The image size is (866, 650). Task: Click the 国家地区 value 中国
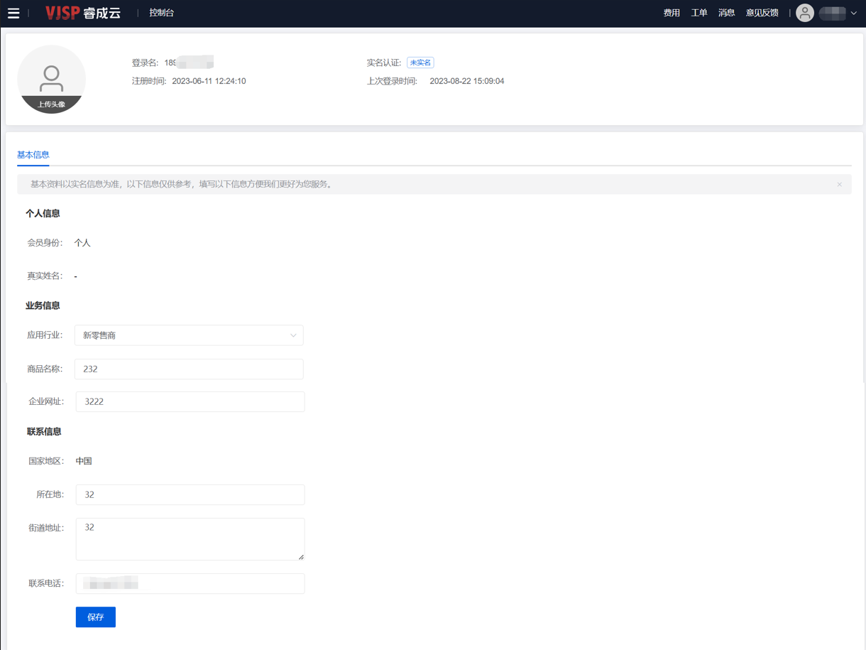point(84,461)
